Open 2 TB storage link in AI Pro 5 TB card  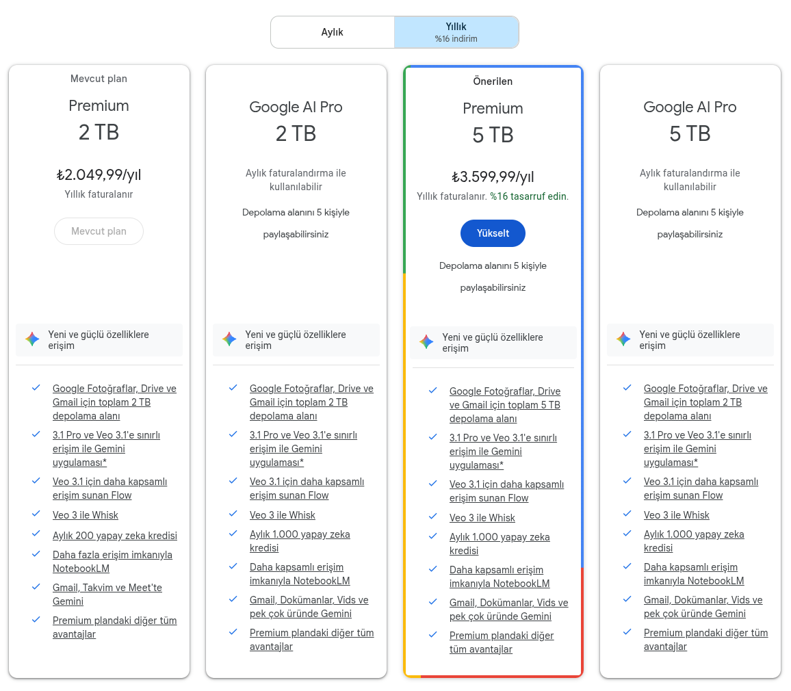pyautogui.click(x=705, y=402)
